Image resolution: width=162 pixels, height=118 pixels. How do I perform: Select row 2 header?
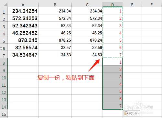coord(4,18)
